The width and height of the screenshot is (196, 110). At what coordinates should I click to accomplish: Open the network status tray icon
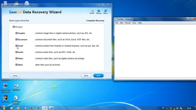pos(174,108)
